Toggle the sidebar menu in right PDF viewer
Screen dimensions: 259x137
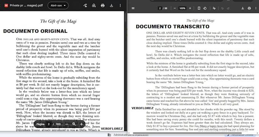(x=133, y=8)
